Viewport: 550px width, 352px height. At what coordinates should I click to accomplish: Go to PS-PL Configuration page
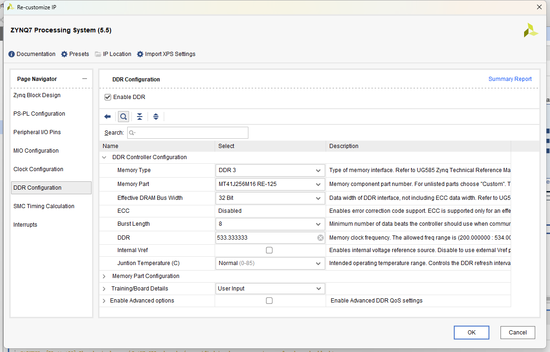tap(39, 114)
